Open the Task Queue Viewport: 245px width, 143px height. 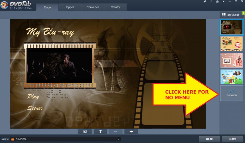[x=231, y=15]
